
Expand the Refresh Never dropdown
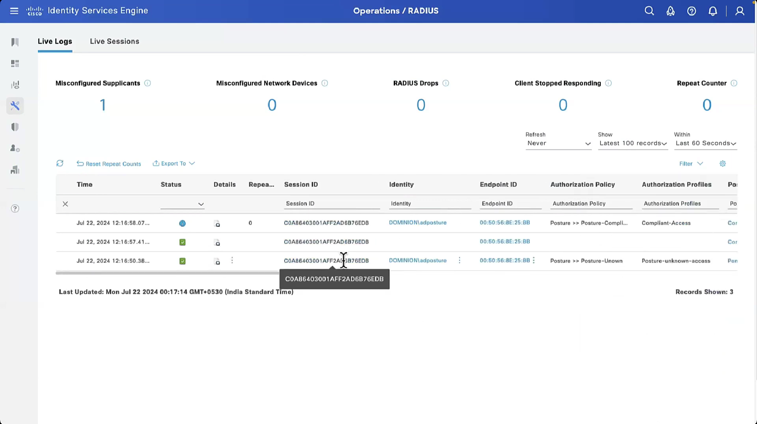tap(558, 143)
